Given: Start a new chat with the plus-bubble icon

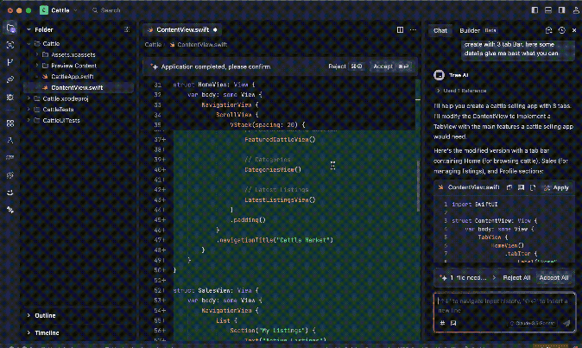Looking at the screenshot, I should [x=550, y=30].
